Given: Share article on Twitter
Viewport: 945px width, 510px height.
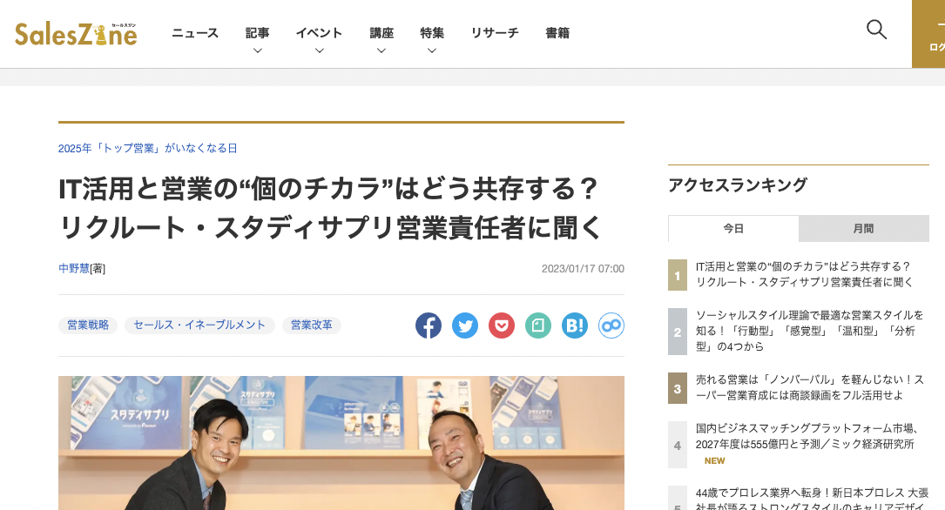Looking at the screenshot, I should pyautogui.click(x=465, y=325).
